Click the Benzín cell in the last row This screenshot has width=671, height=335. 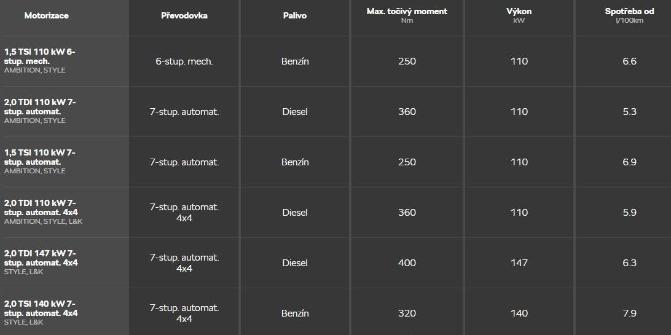point(295,313)
